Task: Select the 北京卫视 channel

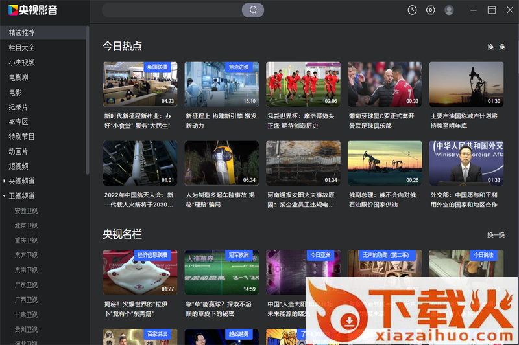Action: click(26, 225)
